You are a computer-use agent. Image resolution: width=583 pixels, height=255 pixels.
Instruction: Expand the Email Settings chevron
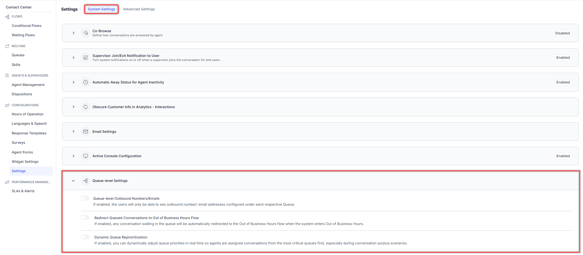(73, 132)
